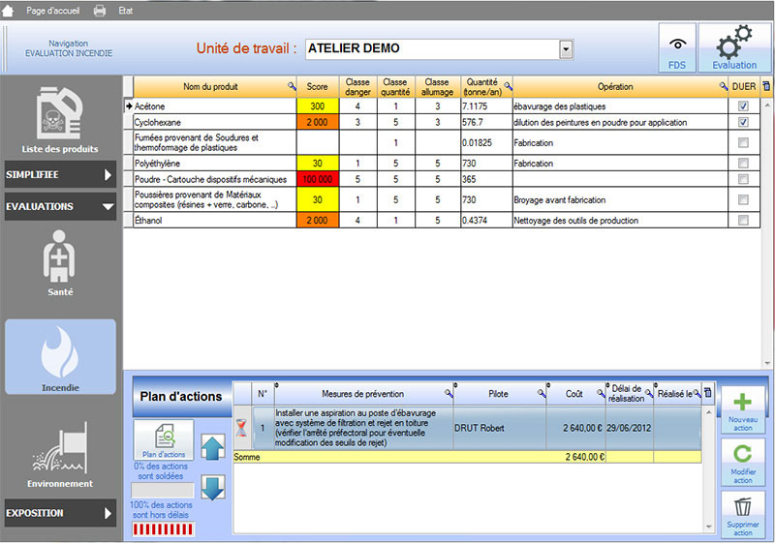
Task: Open the Evaluation gears button
Action: click(734, 47)
